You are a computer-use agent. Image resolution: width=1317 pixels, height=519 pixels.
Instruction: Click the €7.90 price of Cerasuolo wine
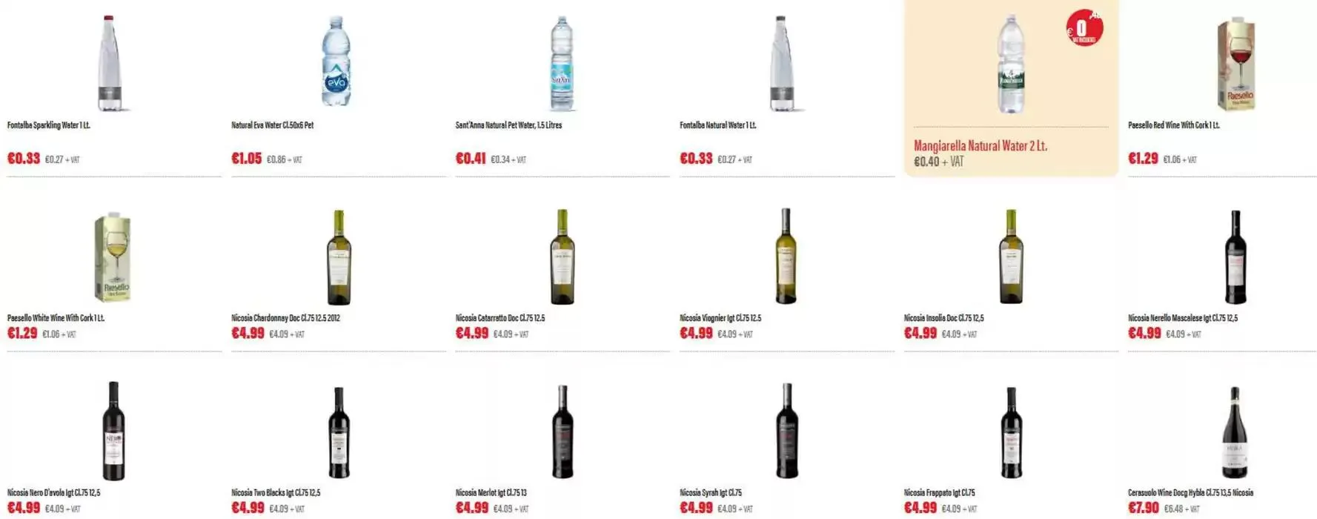[x=1143, y=508]
